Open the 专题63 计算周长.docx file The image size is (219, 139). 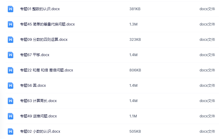[x=39, y=101]
